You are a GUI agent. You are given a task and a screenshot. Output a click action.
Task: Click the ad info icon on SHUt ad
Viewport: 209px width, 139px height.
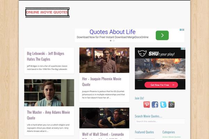click(x=182, y=49)
